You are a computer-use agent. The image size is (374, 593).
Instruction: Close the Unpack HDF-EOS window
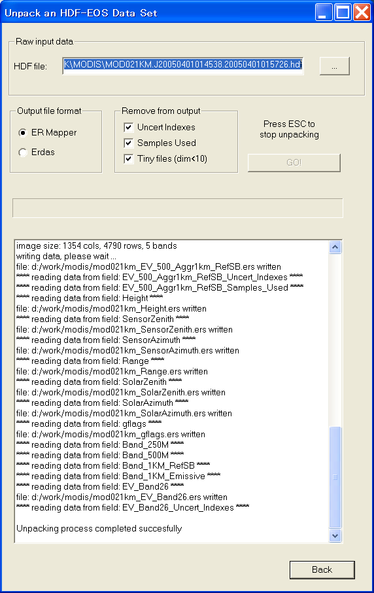(362, 12)
